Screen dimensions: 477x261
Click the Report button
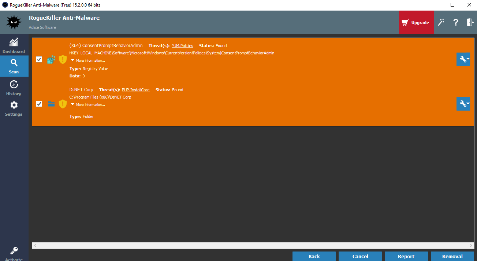[x=406, y=256]
